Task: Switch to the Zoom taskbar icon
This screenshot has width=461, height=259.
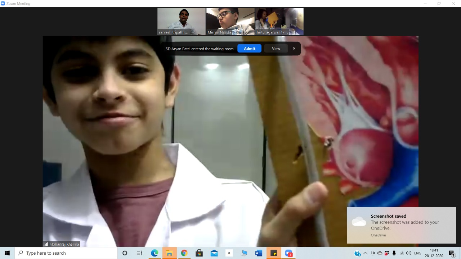Action: pyautogui.click(x=288, y=253)
